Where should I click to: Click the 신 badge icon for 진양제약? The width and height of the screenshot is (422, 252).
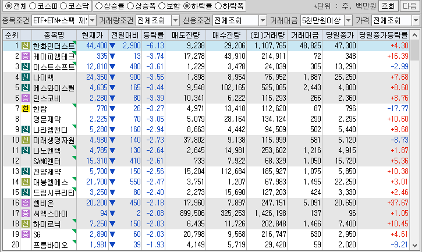coord(26,172)
